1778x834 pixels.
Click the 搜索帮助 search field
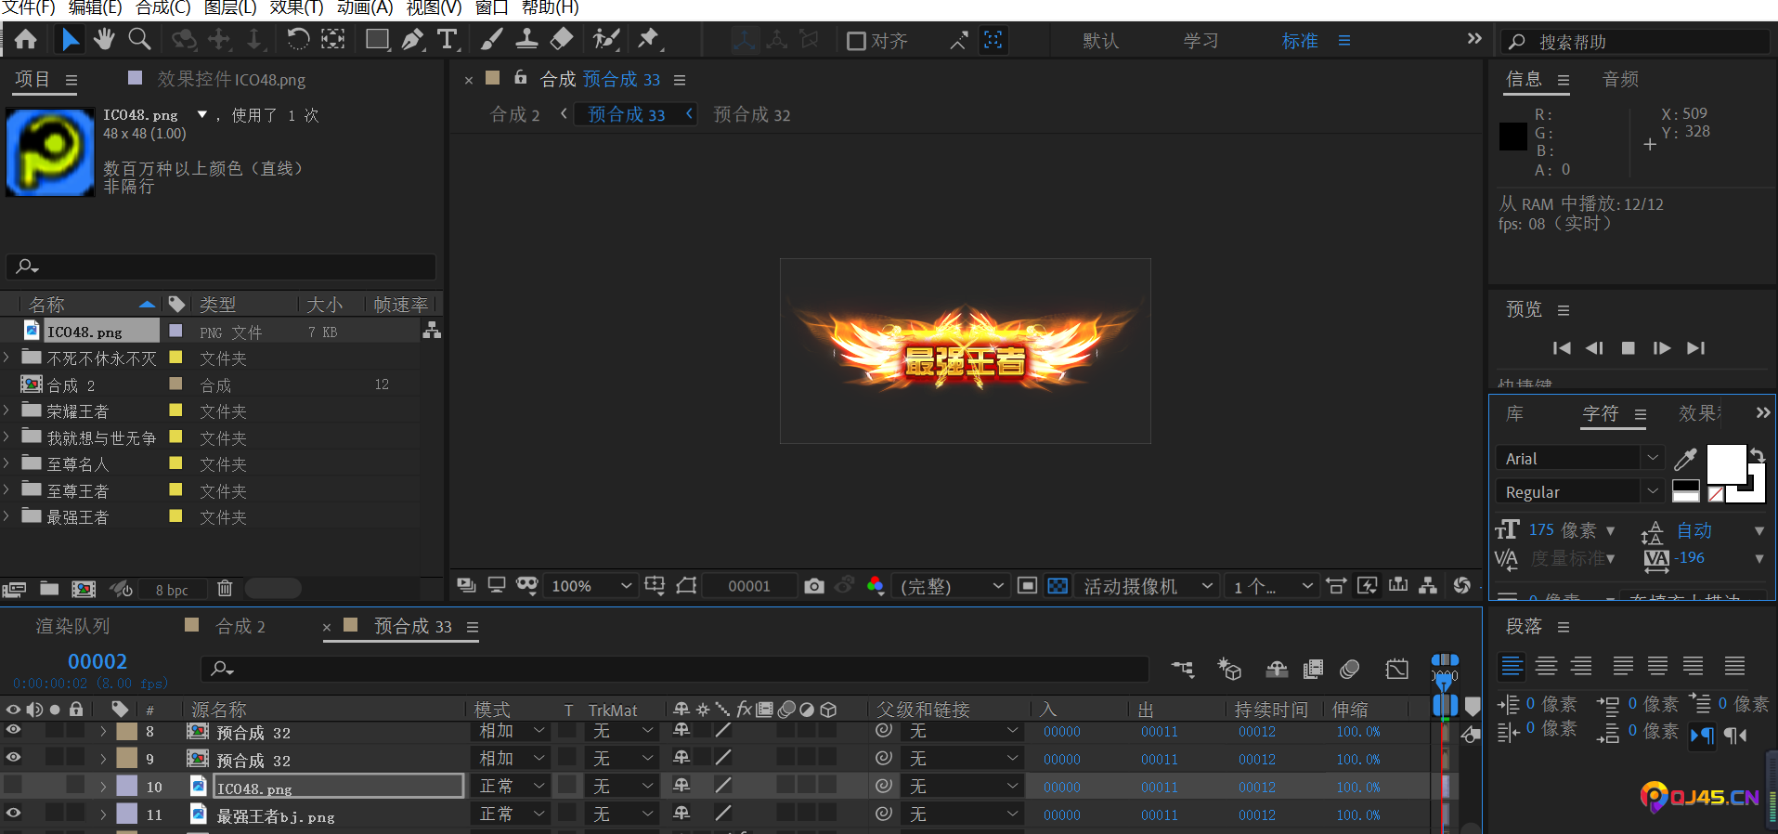point(1634,42)
